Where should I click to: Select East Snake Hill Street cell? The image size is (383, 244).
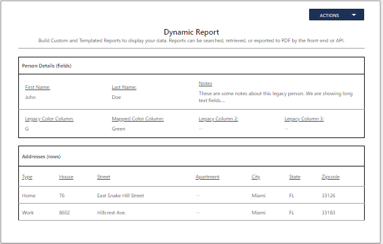click(121, 195)
